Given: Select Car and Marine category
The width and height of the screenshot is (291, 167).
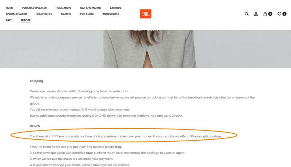Looking at the screenshot, I should click(91, 8).
